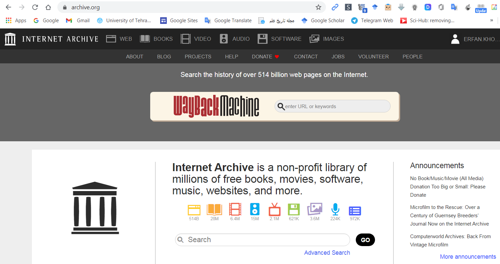Open the CONTACT link

[306, 57]
